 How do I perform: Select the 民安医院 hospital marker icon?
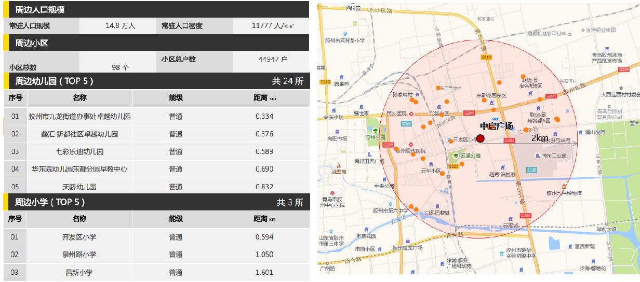tap(411, 113)
